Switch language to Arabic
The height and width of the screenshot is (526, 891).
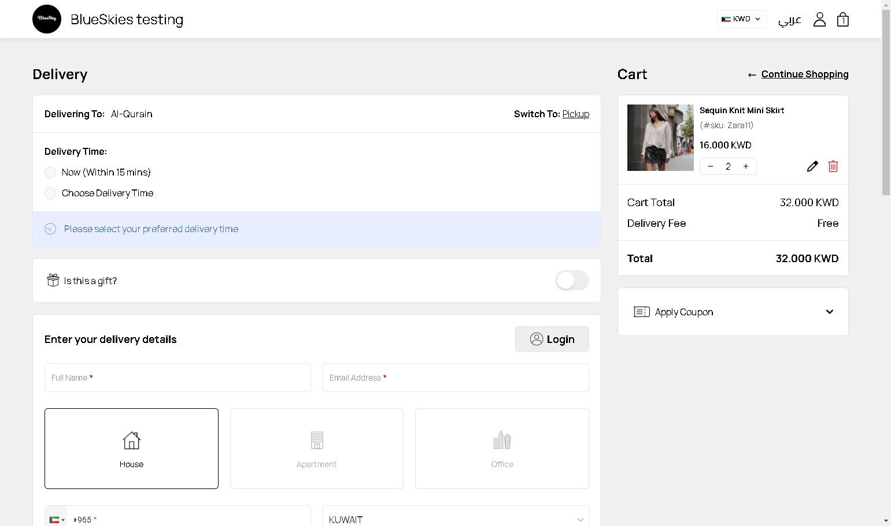tap(789, 20)
